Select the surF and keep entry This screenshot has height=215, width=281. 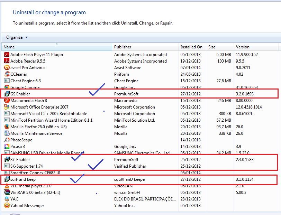tap(23, 179)
